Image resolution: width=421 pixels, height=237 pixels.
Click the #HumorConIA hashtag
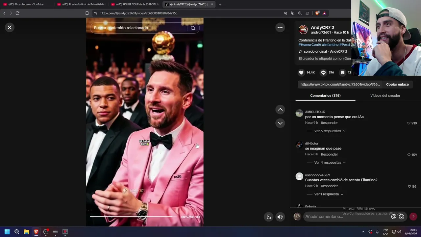click(x=310, y=45)
